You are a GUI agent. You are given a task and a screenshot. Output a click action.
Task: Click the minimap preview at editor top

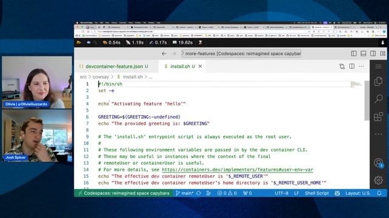pyautogui.click(x=356, y=84)
